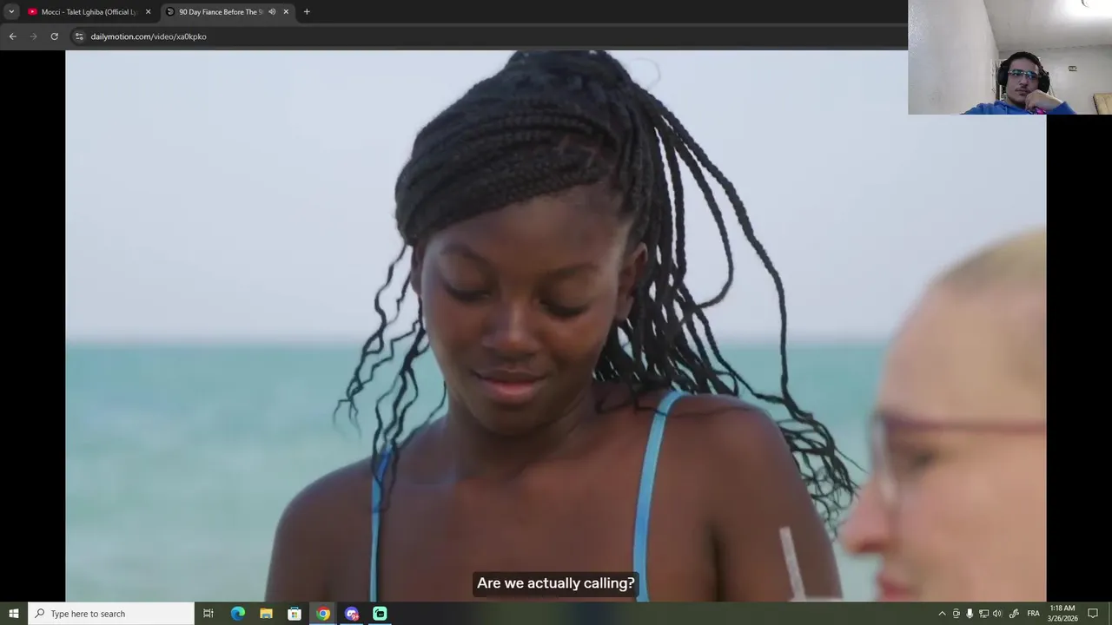Click the dailymotion.com address bar URL
1112x625 pixels.
pyautogui.click(x=149, y=36)
